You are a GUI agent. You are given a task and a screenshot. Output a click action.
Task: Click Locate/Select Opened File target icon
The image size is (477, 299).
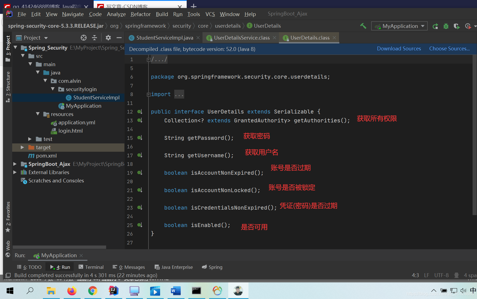pyautogui.click(x=84, y=38)
